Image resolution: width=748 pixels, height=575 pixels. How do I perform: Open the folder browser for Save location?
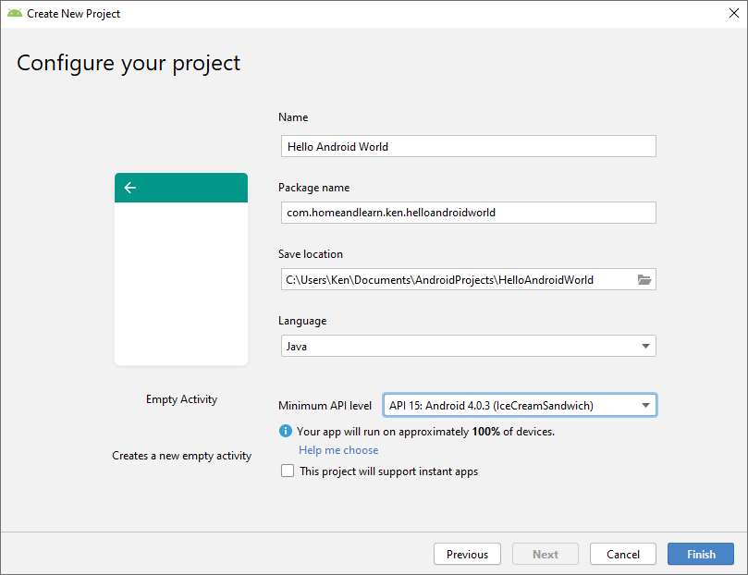(x=644, y=279)
